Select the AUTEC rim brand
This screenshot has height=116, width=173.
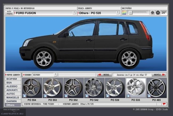tap(13, 94)
